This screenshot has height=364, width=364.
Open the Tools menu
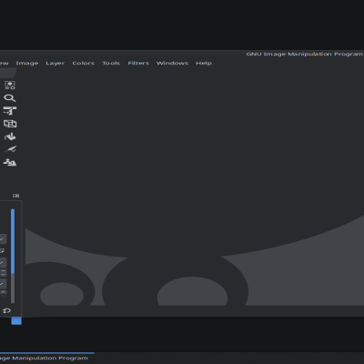coord(111,63)
